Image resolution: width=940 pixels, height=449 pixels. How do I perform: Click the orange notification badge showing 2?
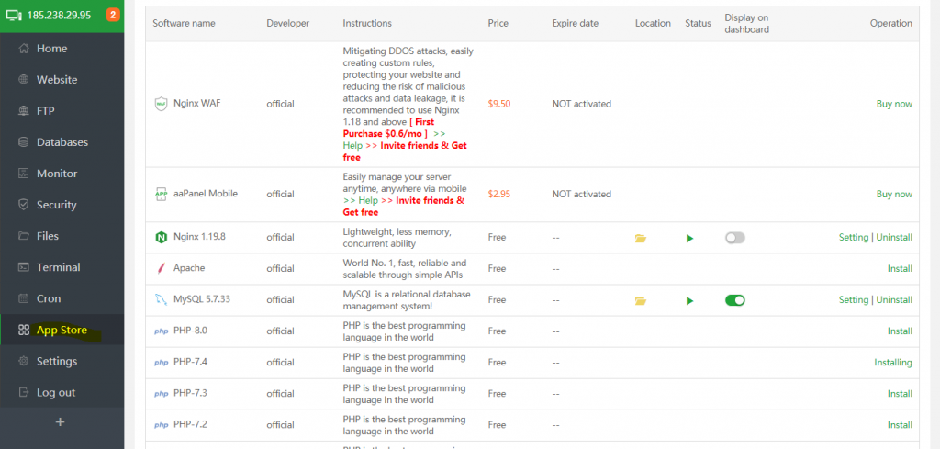pos(112,15)
